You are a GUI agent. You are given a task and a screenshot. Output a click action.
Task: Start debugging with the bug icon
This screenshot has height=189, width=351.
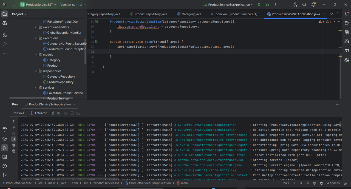[267, 5]
